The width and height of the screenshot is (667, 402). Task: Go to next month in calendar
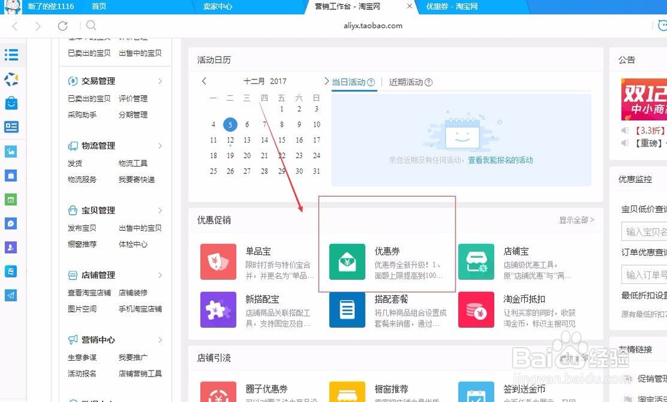tap(326, 81)
